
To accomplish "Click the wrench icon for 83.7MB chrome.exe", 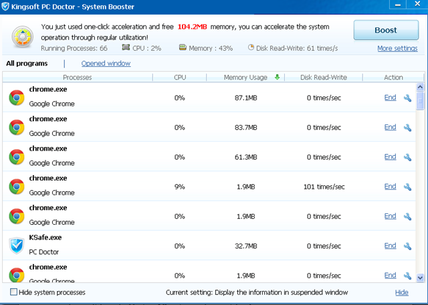I will pyautogui.click(x=407, y=128).
